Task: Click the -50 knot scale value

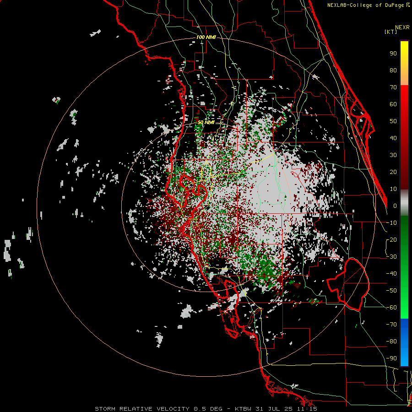Action: tap(391, 291)
